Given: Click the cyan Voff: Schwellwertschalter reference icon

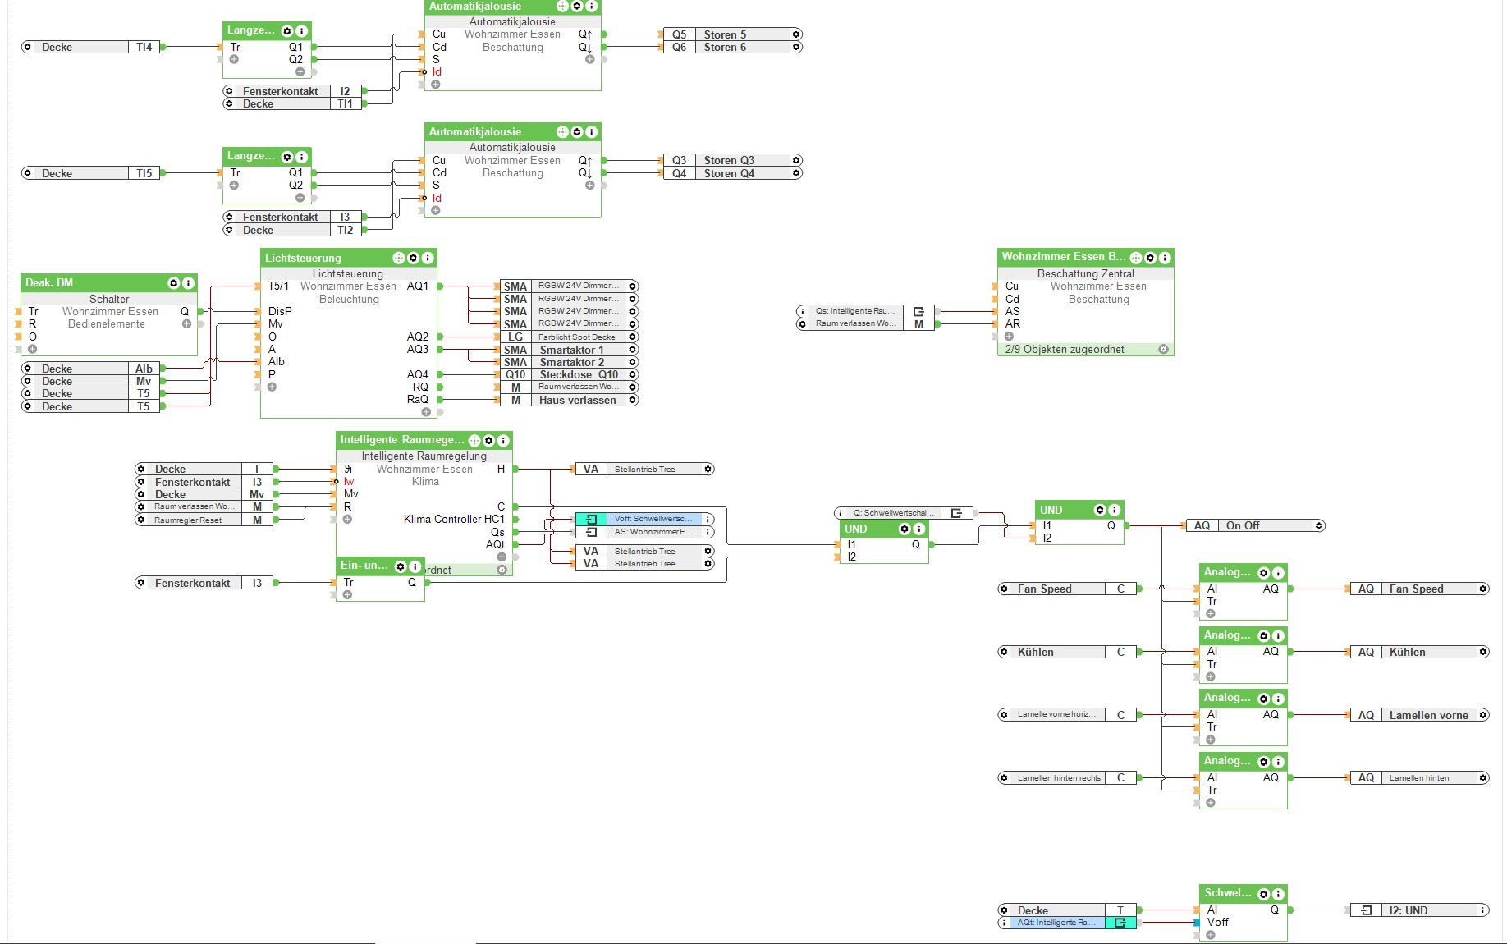Looking at the screenshot, I should coord(591,519).
